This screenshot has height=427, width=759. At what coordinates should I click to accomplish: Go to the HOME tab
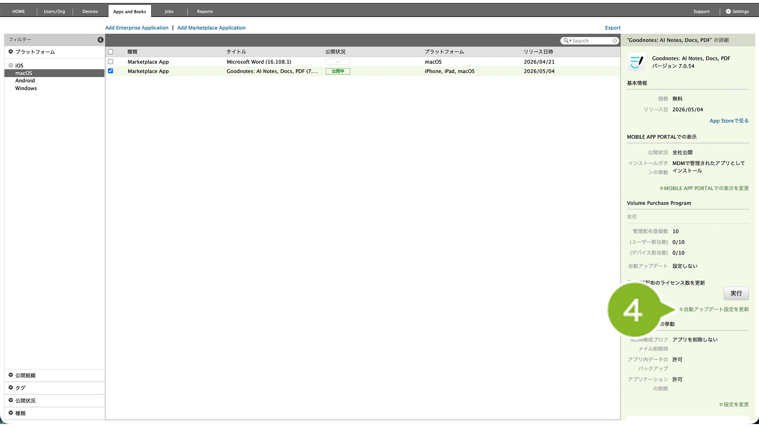click(x=19, y=12)
